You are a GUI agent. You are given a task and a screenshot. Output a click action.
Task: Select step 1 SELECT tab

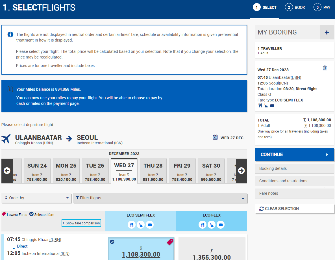click(x=265, y=7)
